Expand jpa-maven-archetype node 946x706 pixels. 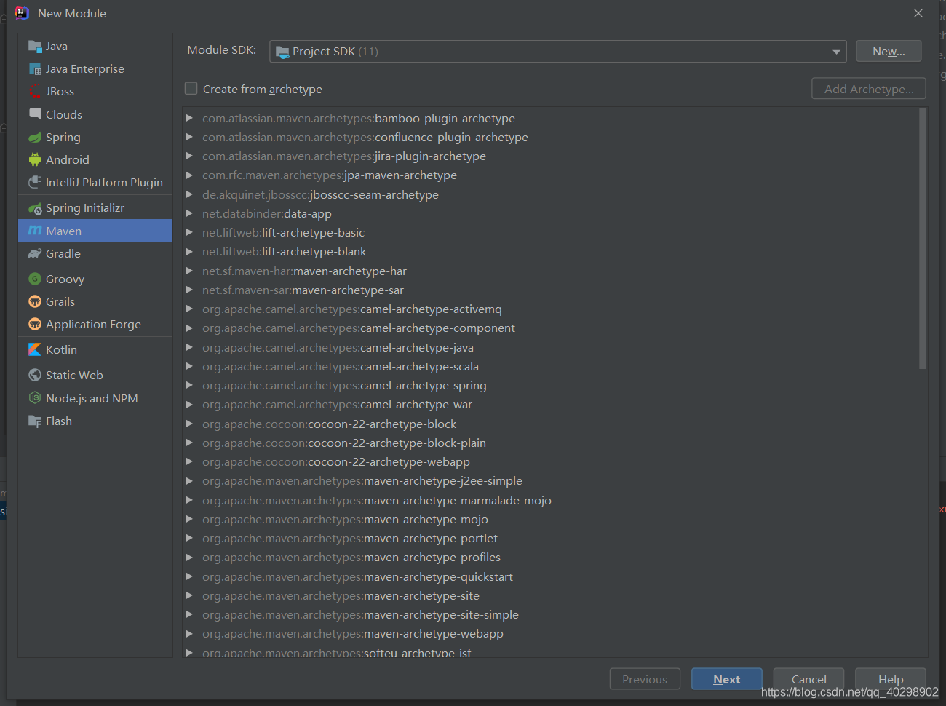coord(189,175)
